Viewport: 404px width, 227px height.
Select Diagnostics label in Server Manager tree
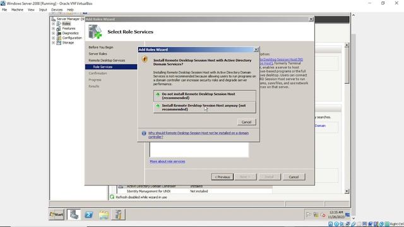[70, 33]
